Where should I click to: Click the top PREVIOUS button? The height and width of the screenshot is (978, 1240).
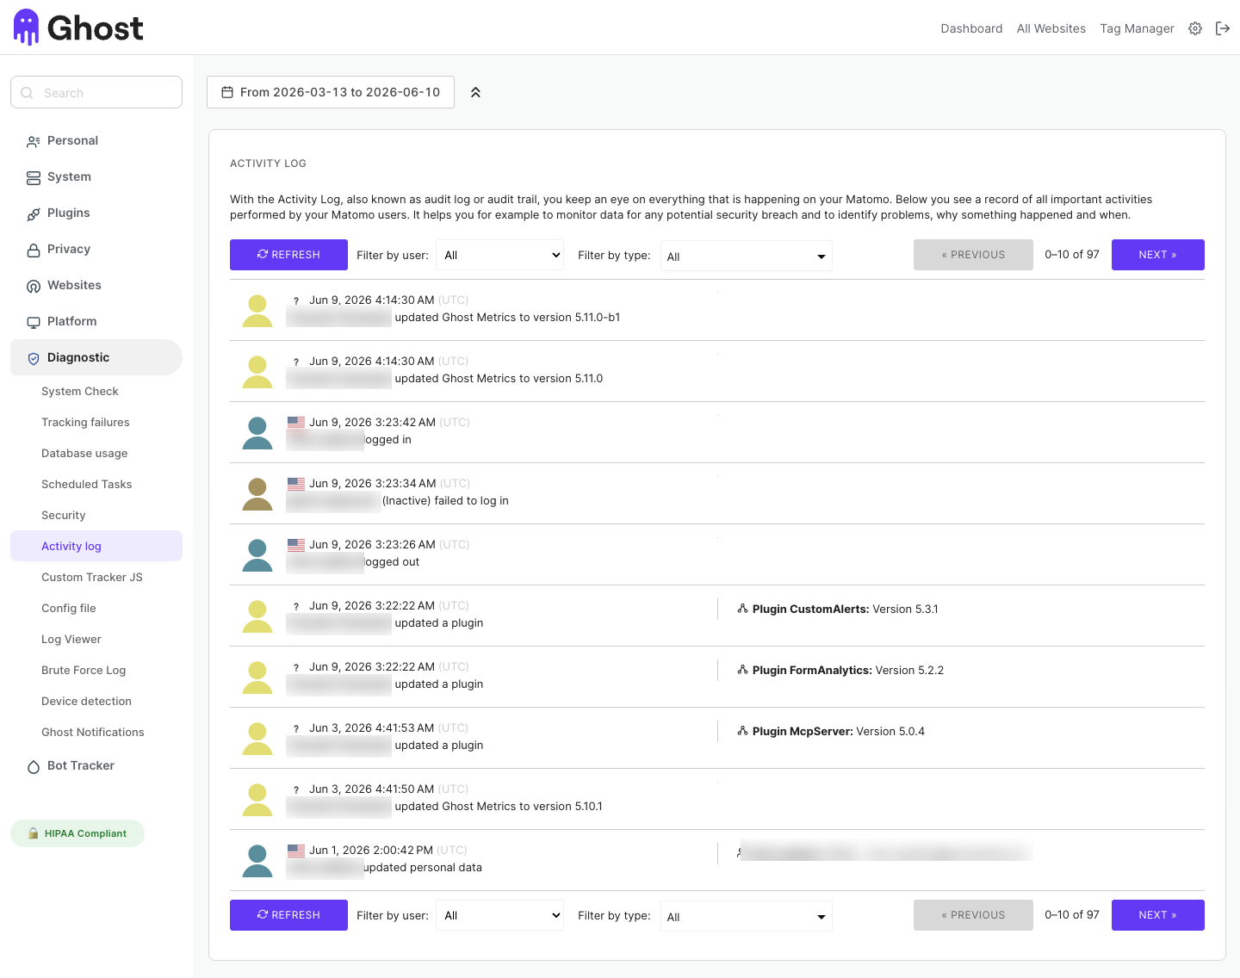pyautogui.click(x=973, y=255)
